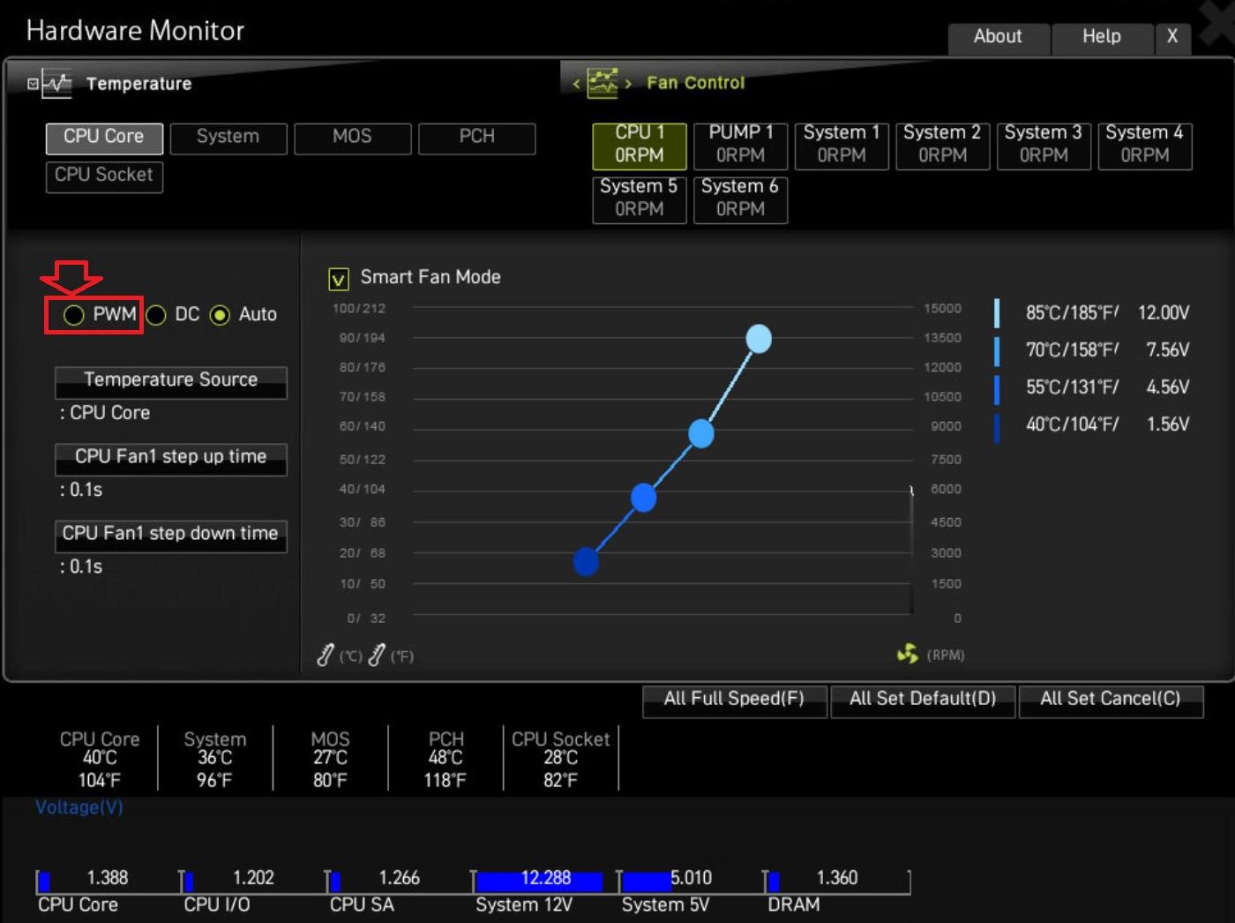Click the Celsius thermometer icon
The width and height of the screenshot is (1235, 923).
click(x=325, y=655)
